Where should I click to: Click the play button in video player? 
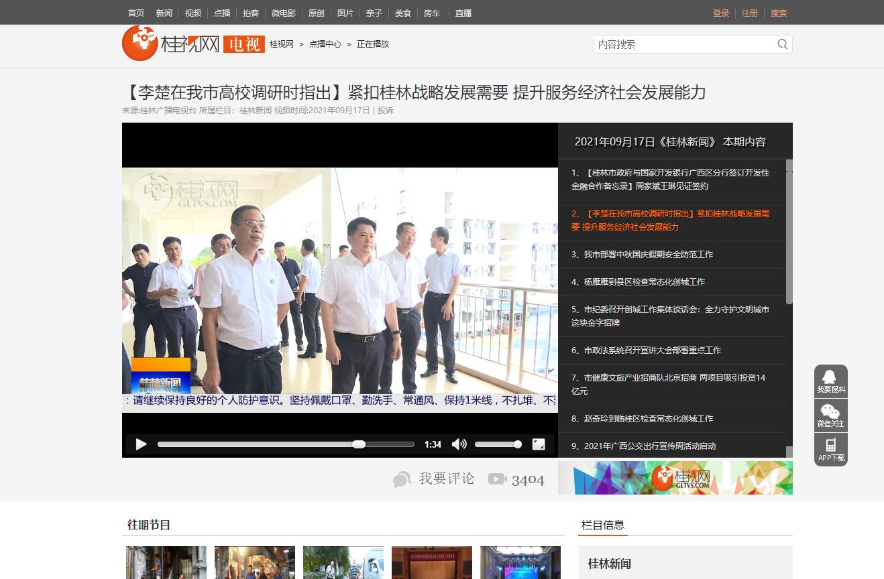pos(141,444)
